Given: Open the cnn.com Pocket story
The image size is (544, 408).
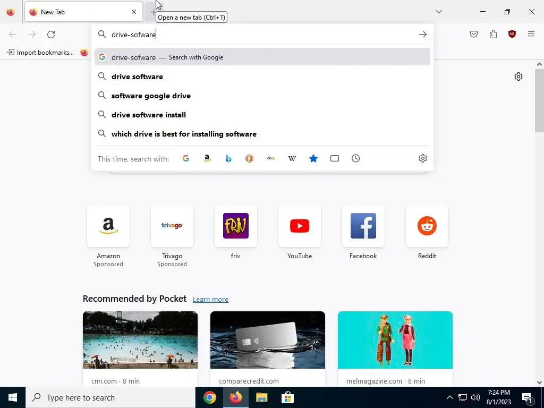Looking at the screenshot, I should coord(140,349).
